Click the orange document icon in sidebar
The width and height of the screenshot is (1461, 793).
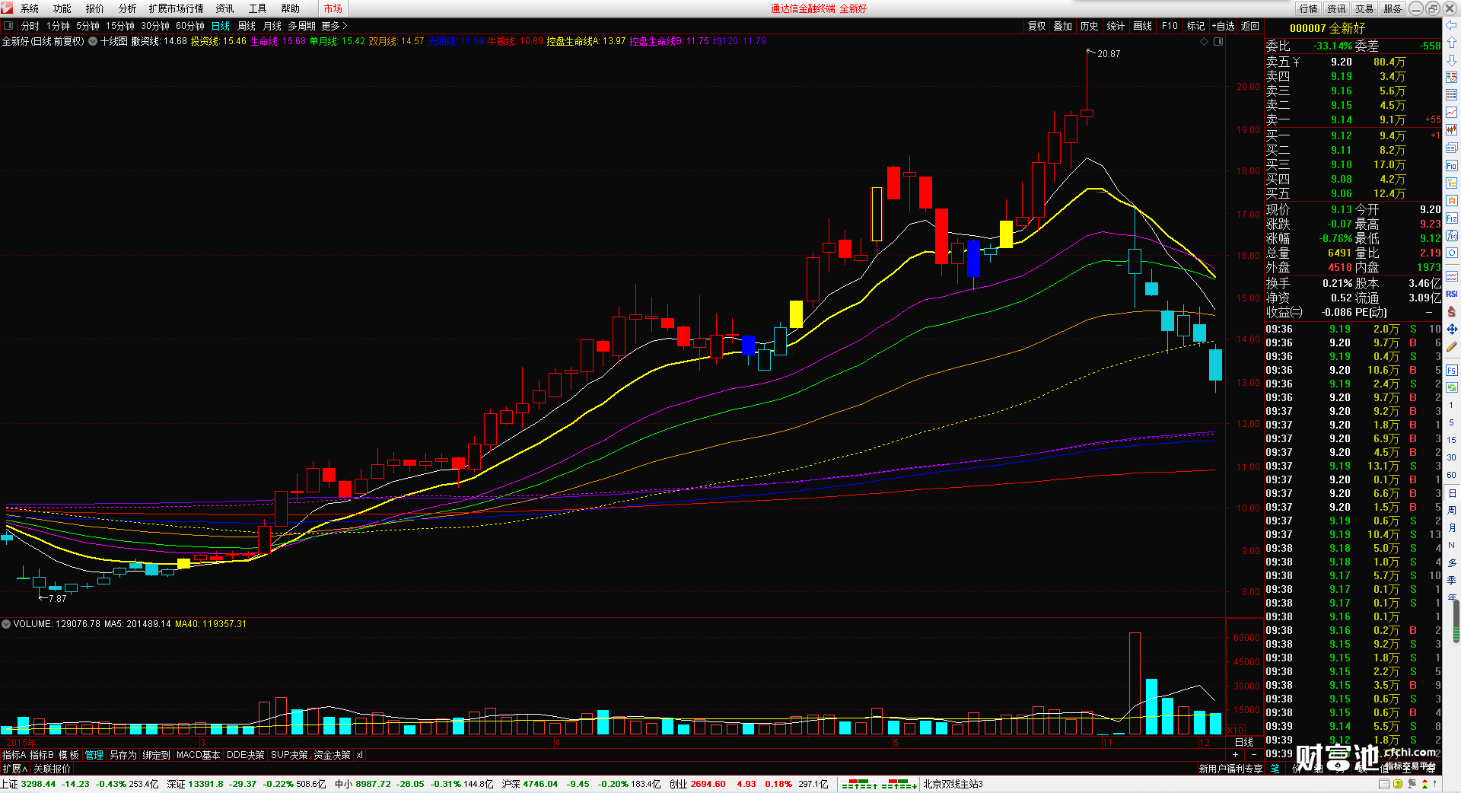tap(1452, 200)
